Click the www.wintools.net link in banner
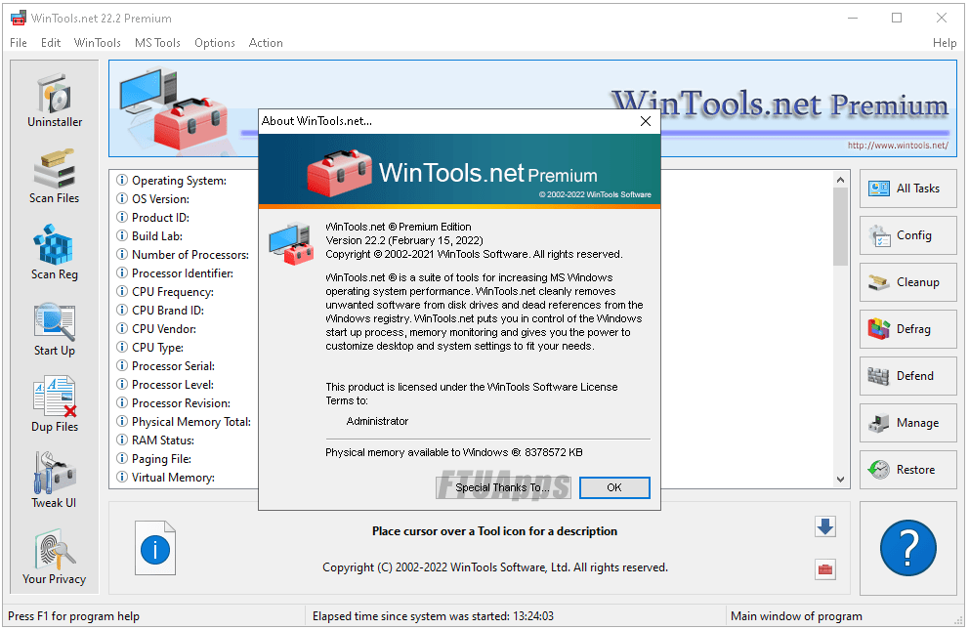The width and height of the screenshot is (969, 629). [898, 146]
